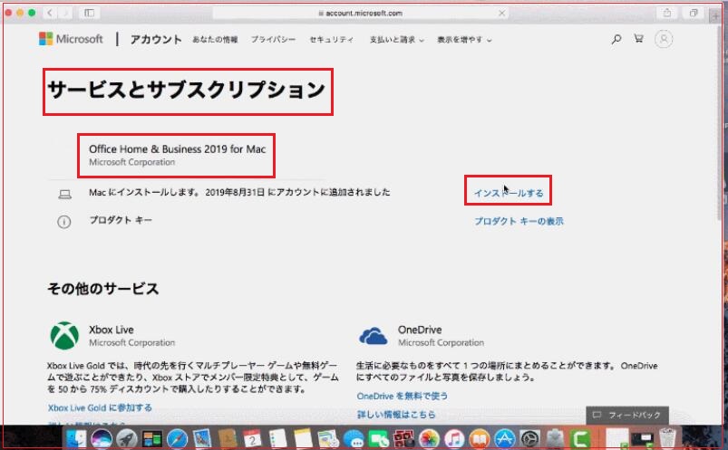Open the shopping cart icon
This screenshot has height=450, width=728.
click(639, 39)
